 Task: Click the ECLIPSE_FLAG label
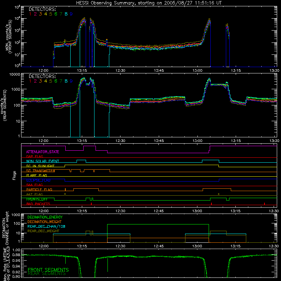[38, 180]
